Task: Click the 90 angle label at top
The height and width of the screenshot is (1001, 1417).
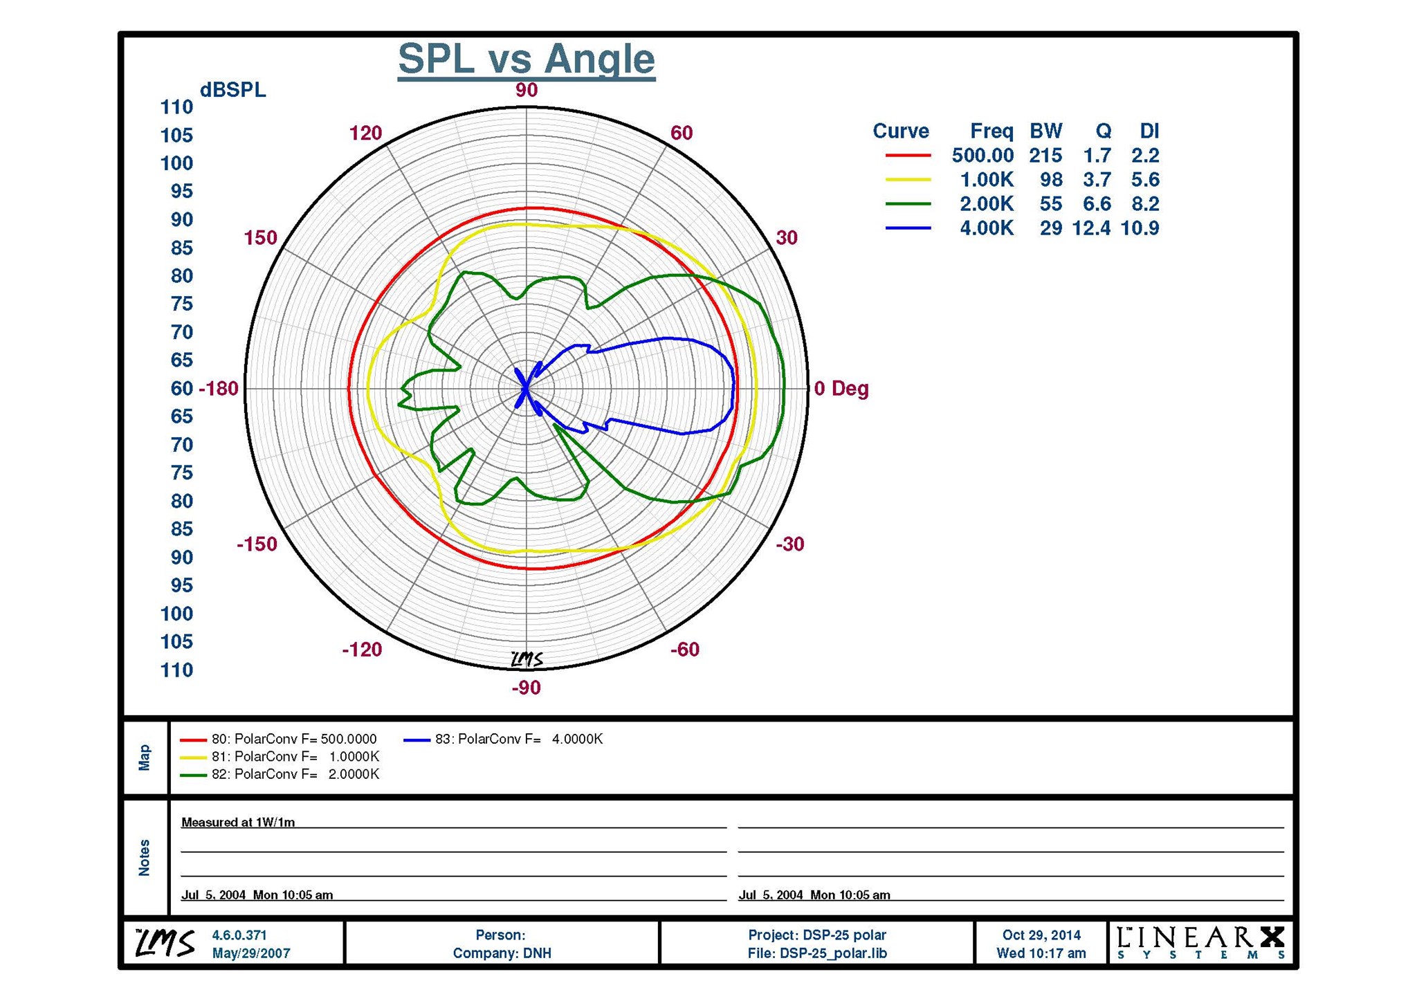Action: coord(527,90)
